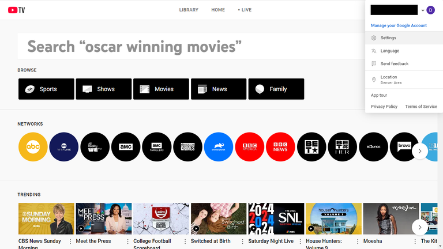Screen dimensions: 443x249
Task: Open the Privacy Policy link
Action: (384, 107)
